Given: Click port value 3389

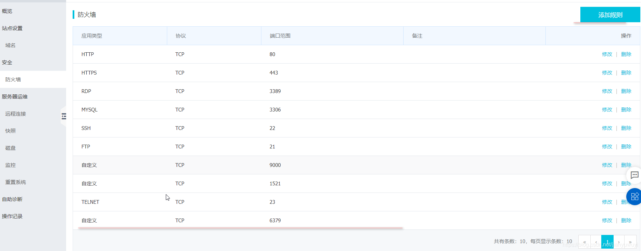Looking at the screenshot, I should coord(275,91).
